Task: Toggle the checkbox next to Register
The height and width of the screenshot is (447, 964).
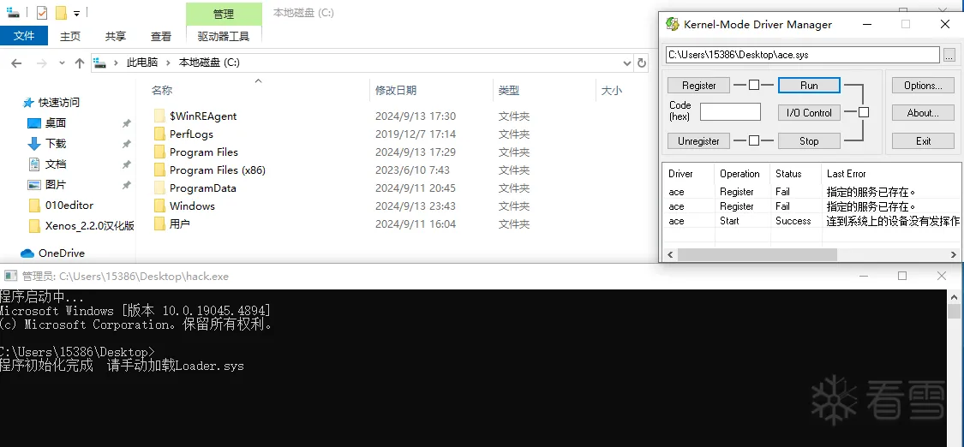Action: click(754, 86)
